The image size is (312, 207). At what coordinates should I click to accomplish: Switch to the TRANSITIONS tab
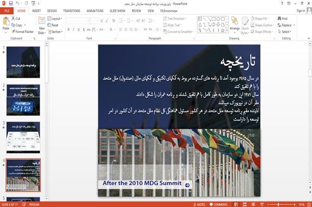(72, 11)
